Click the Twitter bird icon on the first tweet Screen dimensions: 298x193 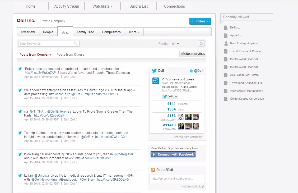click(20, 69)
